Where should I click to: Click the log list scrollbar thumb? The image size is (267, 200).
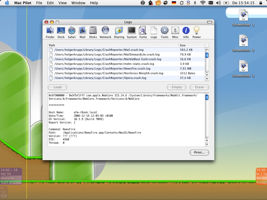(x=207, y=55)
